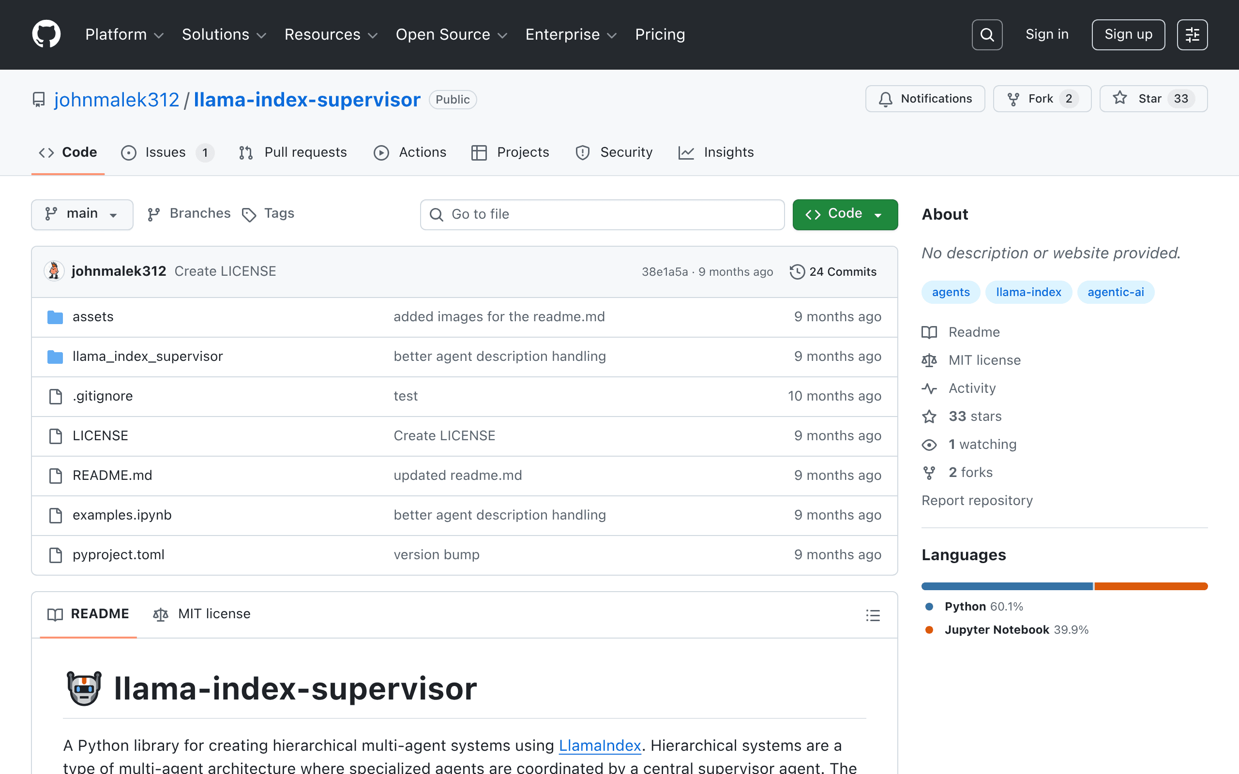This screenshot has width=1239, height=774.
Task: Click the bell icon in Notifications
Action: pyautogui.click(x=885, y=99)
